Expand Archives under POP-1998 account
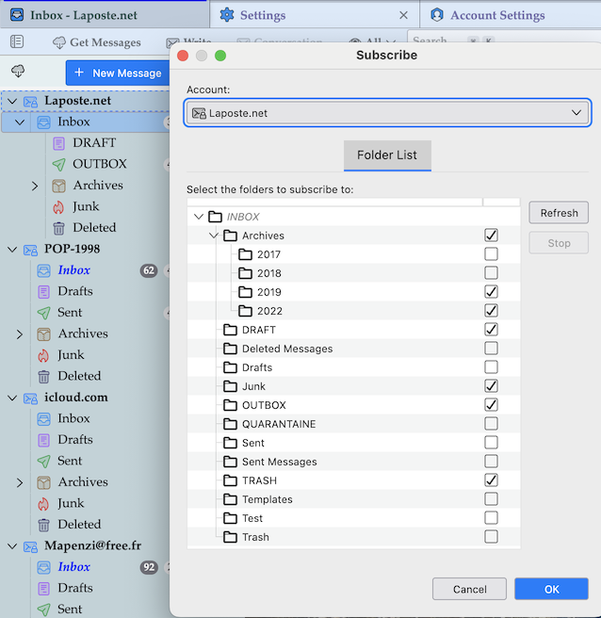601x618 pixels. point(20,334)
